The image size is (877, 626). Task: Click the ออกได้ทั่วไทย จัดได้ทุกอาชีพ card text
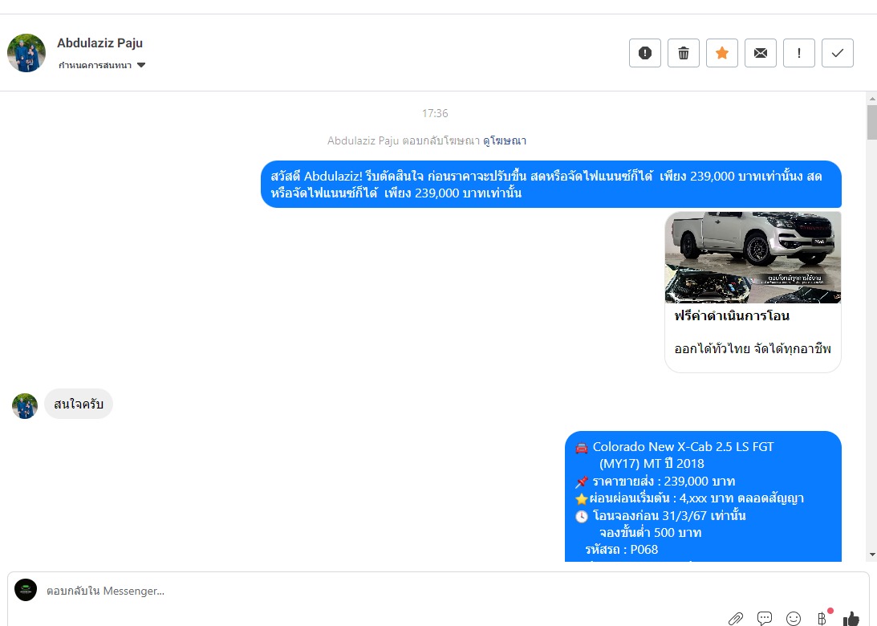pos(753,349)
